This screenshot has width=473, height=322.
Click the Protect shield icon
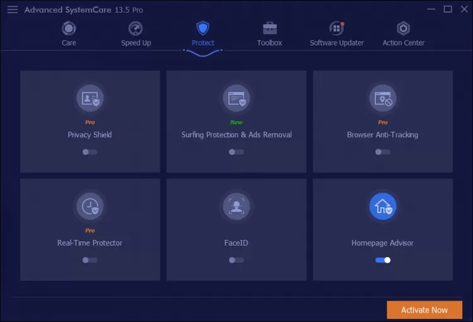point(202,28)
